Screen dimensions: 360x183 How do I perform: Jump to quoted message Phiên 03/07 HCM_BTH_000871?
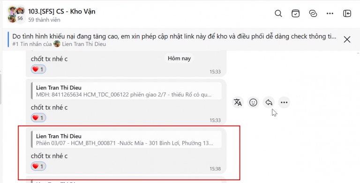coord(126,139)
